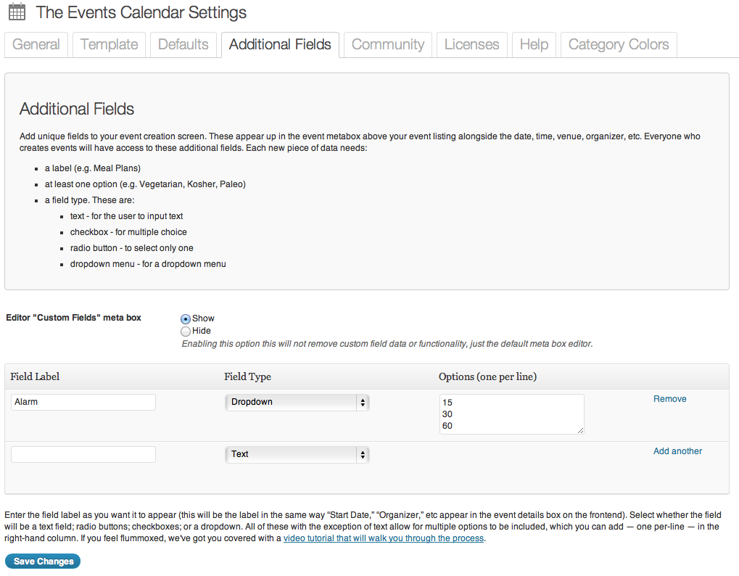Click the Add another link
739x576 pixels.
click(x=678, y=451)
